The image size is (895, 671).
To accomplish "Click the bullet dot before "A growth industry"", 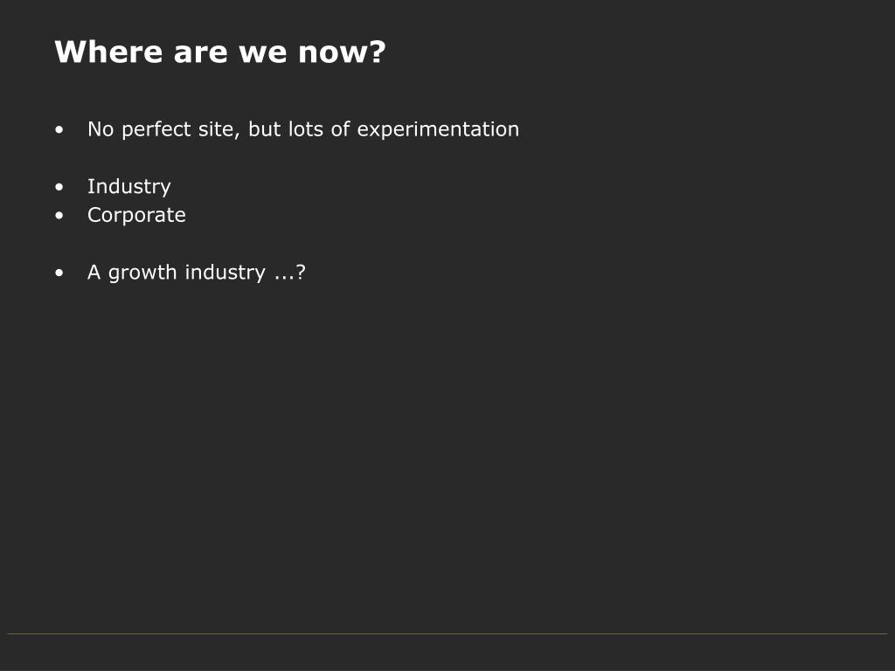I will click(x=59, y=273).
